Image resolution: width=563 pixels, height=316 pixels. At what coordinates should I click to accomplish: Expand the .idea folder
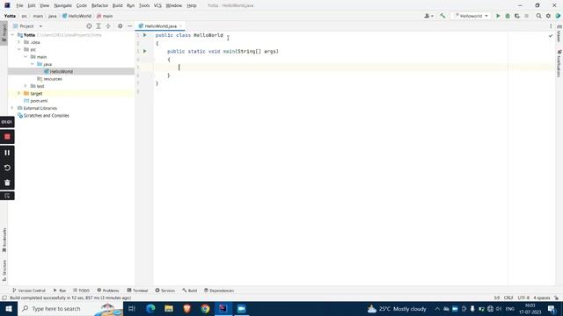click(x=19, y=42)
